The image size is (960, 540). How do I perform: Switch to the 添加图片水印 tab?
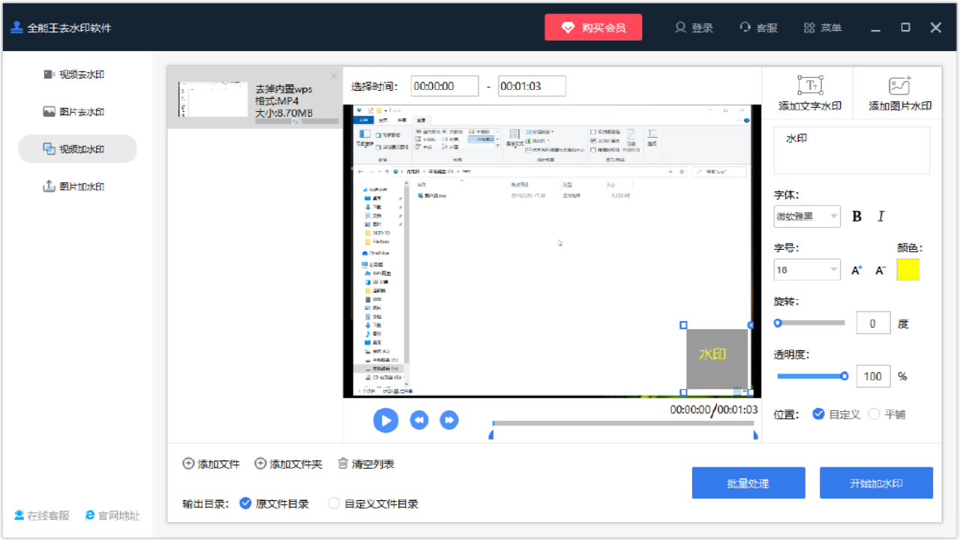[x=900, y=91]
